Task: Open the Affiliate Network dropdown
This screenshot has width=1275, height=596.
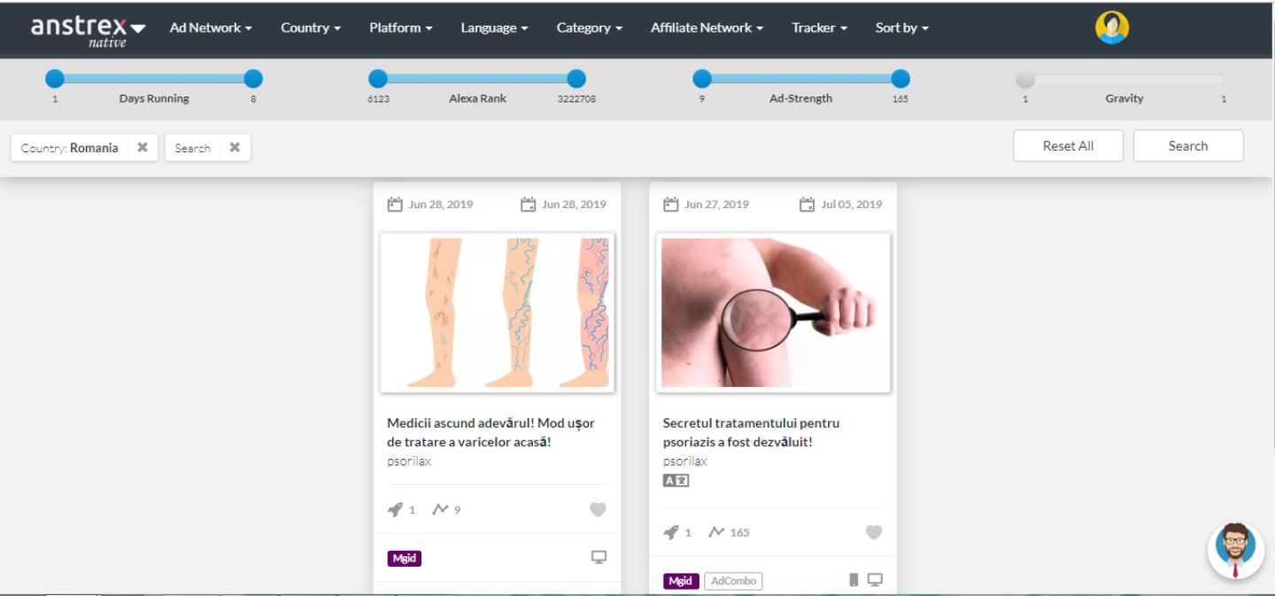Action: [707, 27]
